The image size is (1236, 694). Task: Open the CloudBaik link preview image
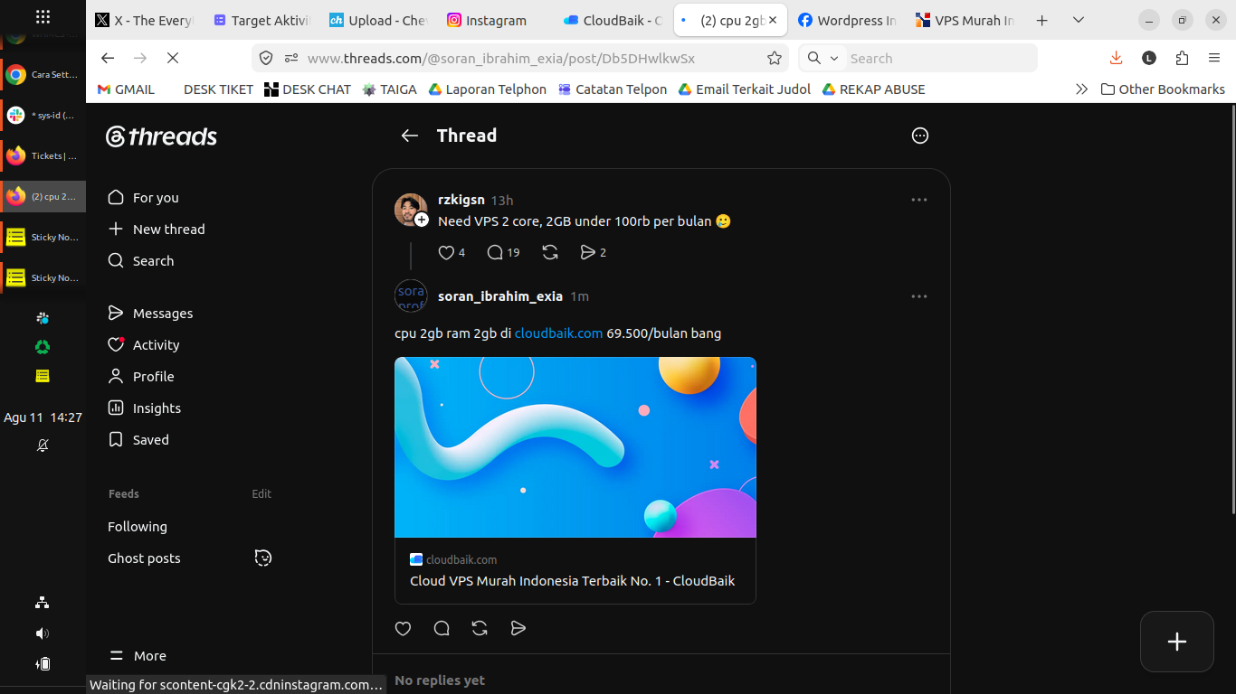[x=575, y=447]
